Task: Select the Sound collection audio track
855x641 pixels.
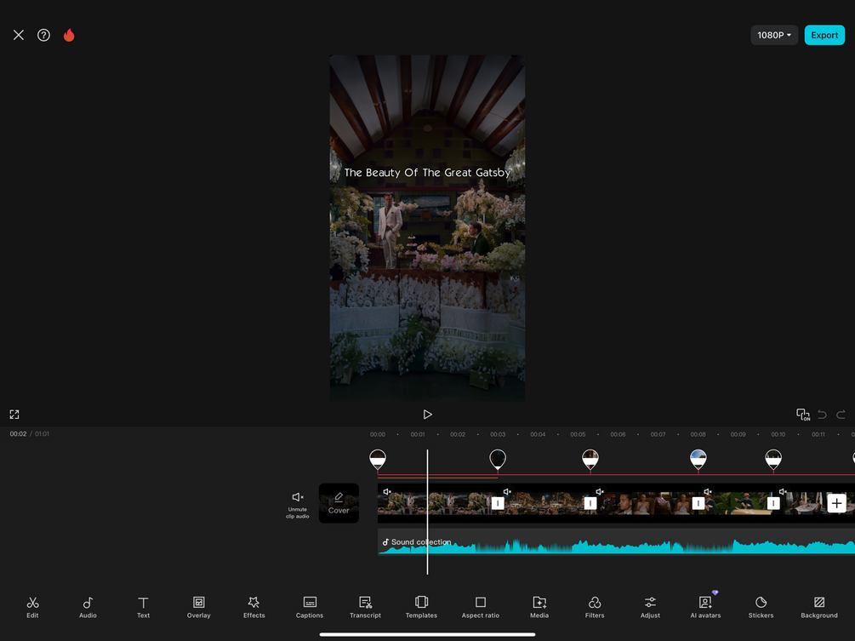Action: (616, 541)
